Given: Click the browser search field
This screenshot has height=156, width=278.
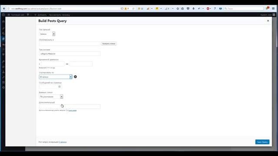Looking at the screenshot, I should (x=244, y=9).
